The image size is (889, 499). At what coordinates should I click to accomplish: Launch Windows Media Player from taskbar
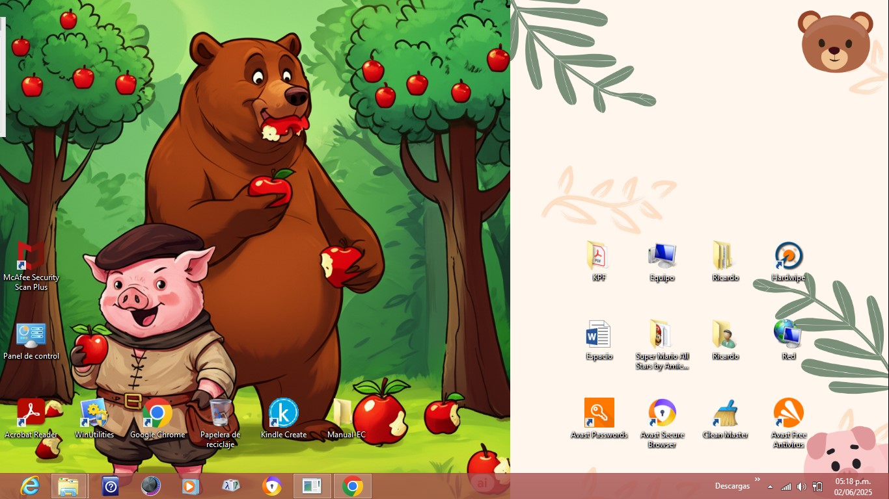click(190, 486)
